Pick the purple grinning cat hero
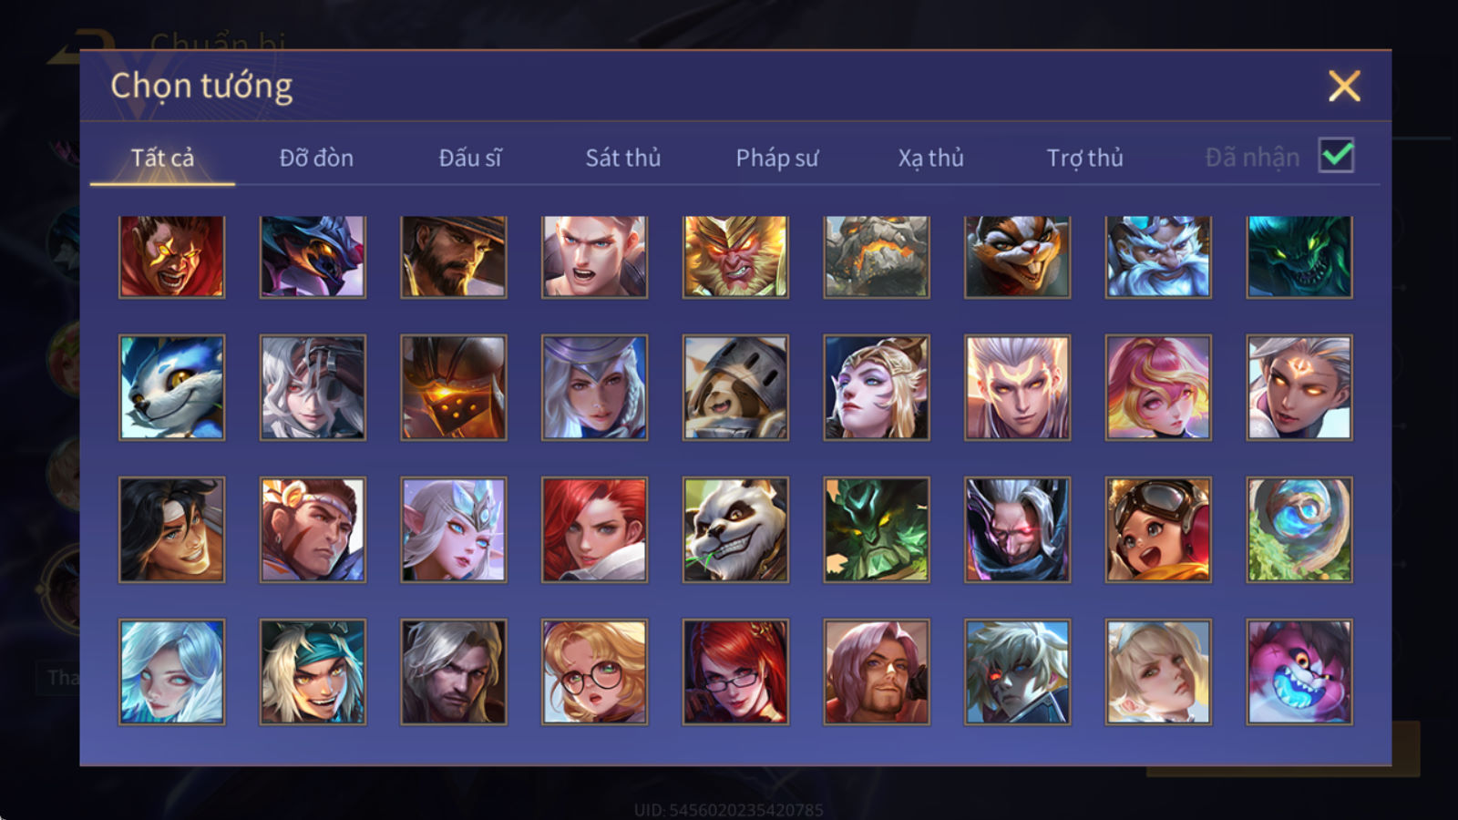Screen dimensions: 1458x820 point(1299,672)
